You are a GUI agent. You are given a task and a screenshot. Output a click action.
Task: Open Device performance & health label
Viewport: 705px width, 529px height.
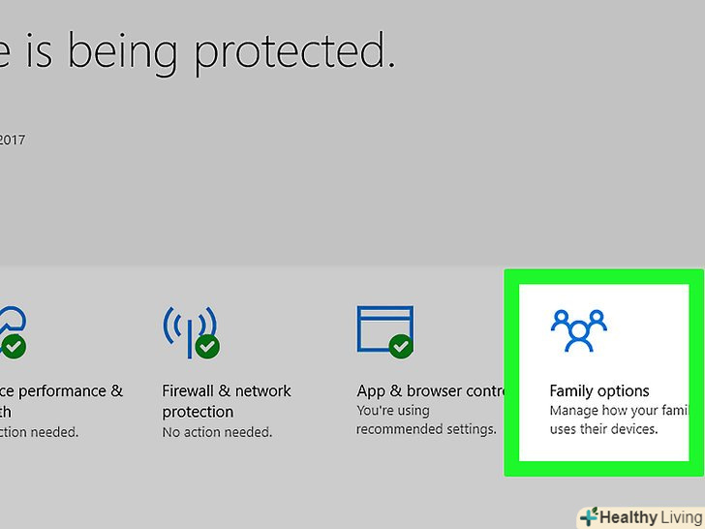60,400
